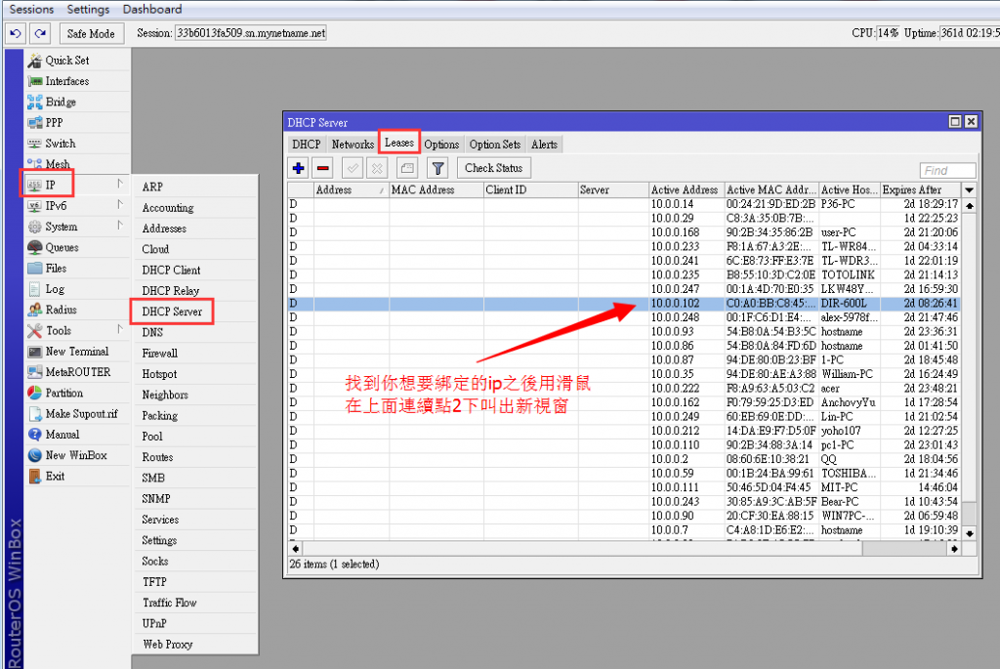
Task: Expand the System submenu arrow
Action: [120, 227]
